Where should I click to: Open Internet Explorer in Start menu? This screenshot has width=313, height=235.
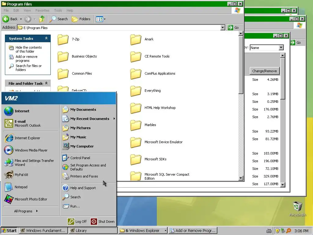point(31,138)
